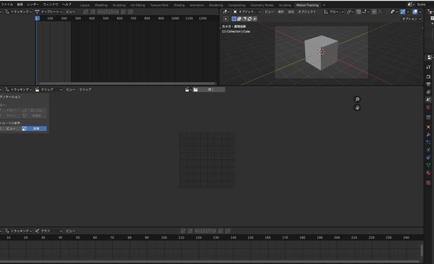Open トラッキング mode dropdown in dopesheet header

[18, 12]
